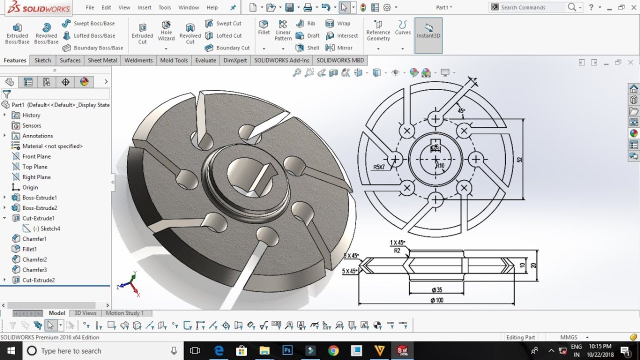Open the Hole Wizard
The width and height of the screenshot is (640, 360).
click(x=166, y=31)
